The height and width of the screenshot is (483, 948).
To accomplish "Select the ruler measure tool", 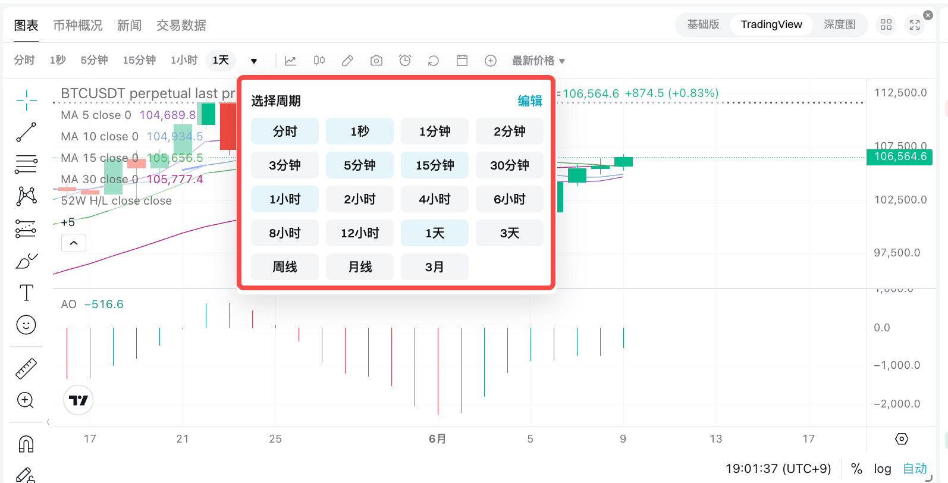I will click(x=26, y=369).
